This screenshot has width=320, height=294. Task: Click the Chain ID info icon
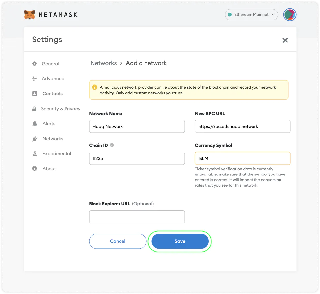coord(112,145)
